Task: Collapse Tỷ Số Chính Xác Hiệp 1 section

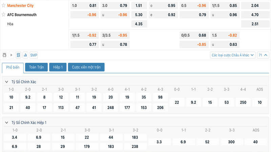Action: pyautogui.click(x=7, y=123)
